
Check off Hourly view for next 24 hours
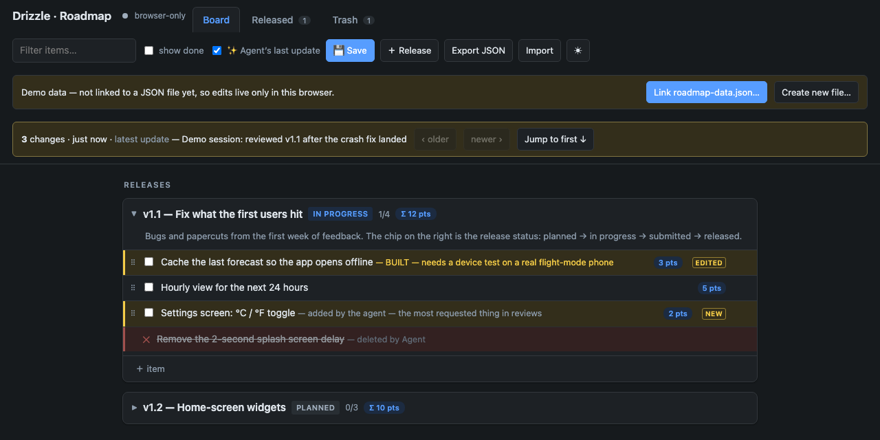(x=148, y=287)
